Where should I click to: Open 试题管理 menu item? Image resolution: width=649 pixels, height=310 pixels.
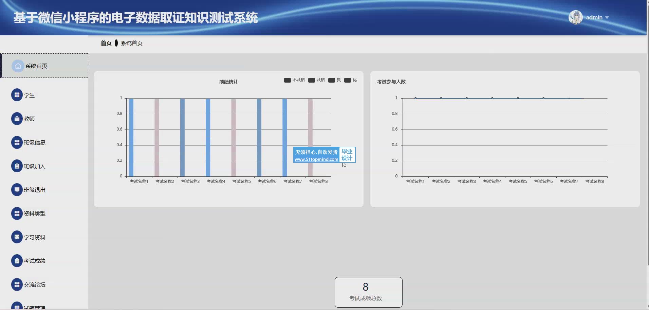coord(34,307)
